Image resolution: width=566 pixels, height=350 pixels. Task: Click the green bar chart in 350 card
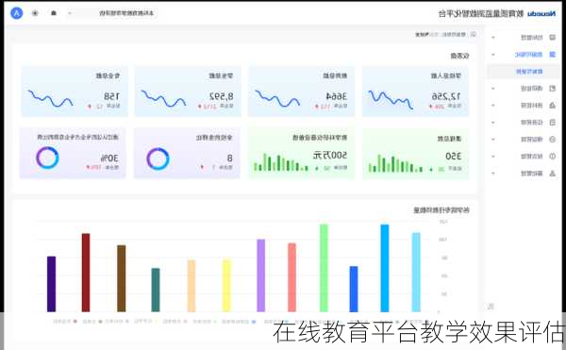(x=395, y=163)
